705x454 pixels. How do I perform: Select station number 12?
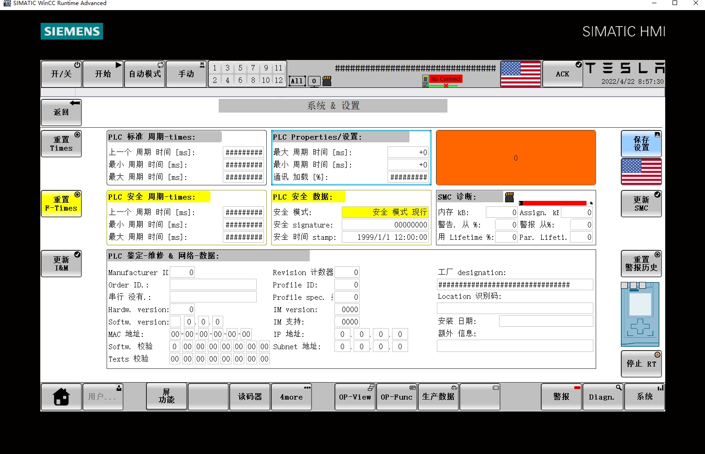(x=279, y=80)
